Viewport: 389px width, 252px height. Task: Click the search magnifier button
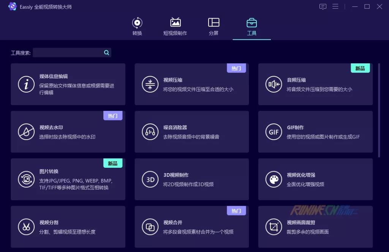107,53
